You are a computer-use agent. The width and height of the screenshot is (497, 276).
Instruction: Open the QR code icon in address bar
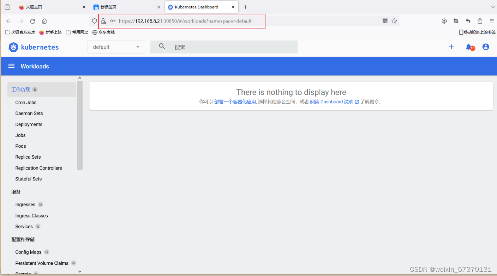[x=385, y=21]
